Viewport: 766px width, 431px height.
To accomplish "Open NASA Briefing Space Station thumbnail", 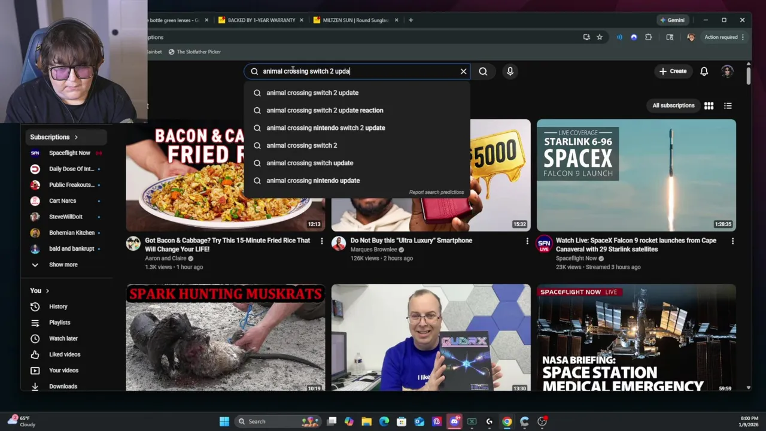I will pos(636,338).
